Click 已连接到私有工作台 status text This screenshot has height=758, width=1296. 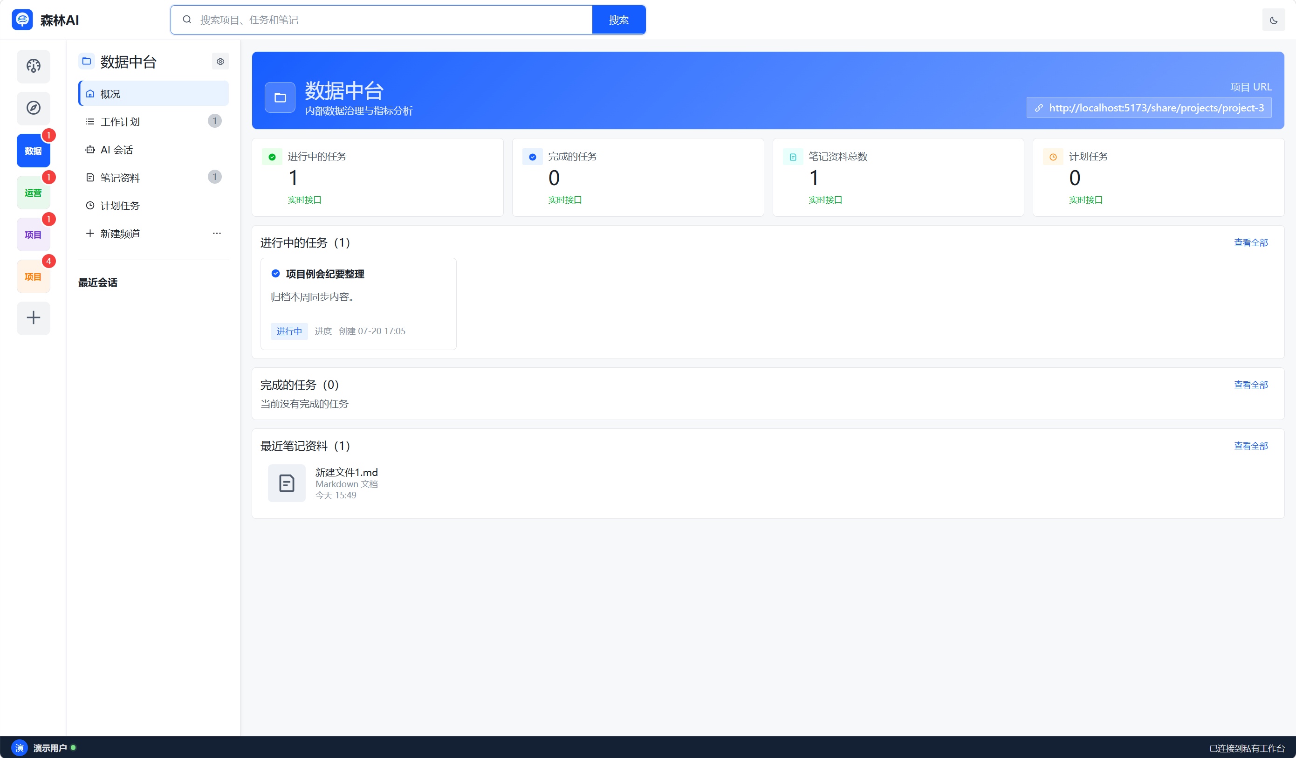(x=1247, y=748)
